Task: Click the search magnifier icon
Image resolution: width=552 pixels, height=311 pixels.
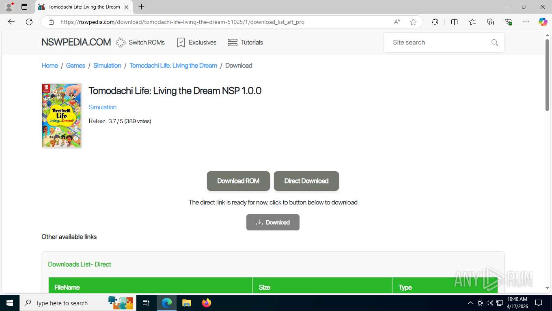Action: pos(494,43)
